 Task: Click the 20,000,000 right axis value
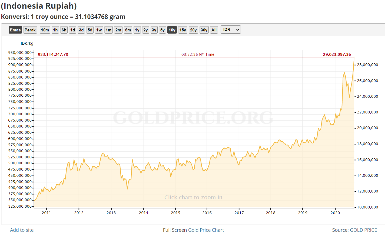coord(367,128)
